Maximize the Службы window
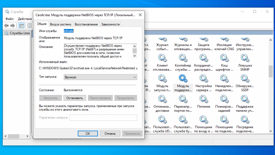275x155 pixels. click(x=255, y=12)
